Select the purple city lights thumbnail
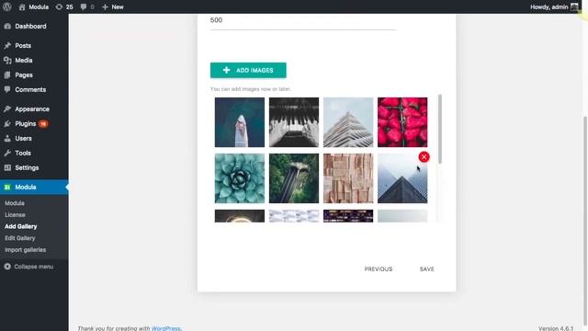The width and height of the screenshot is (588, 331). point(348,216)
